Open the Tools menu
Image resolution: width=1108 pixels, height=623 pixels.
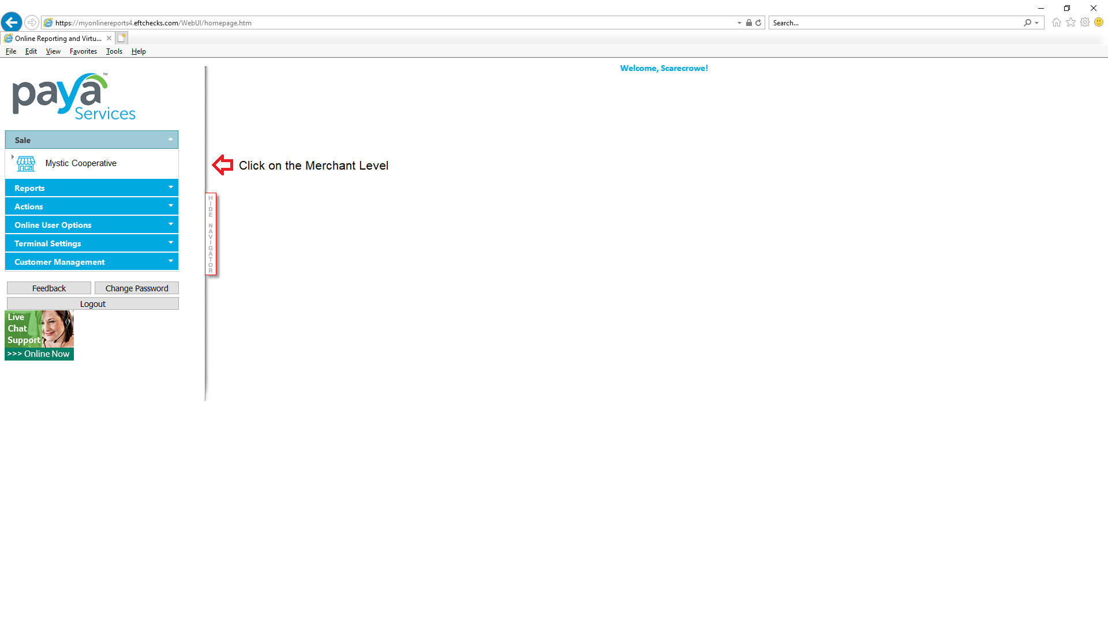(114, 51)
